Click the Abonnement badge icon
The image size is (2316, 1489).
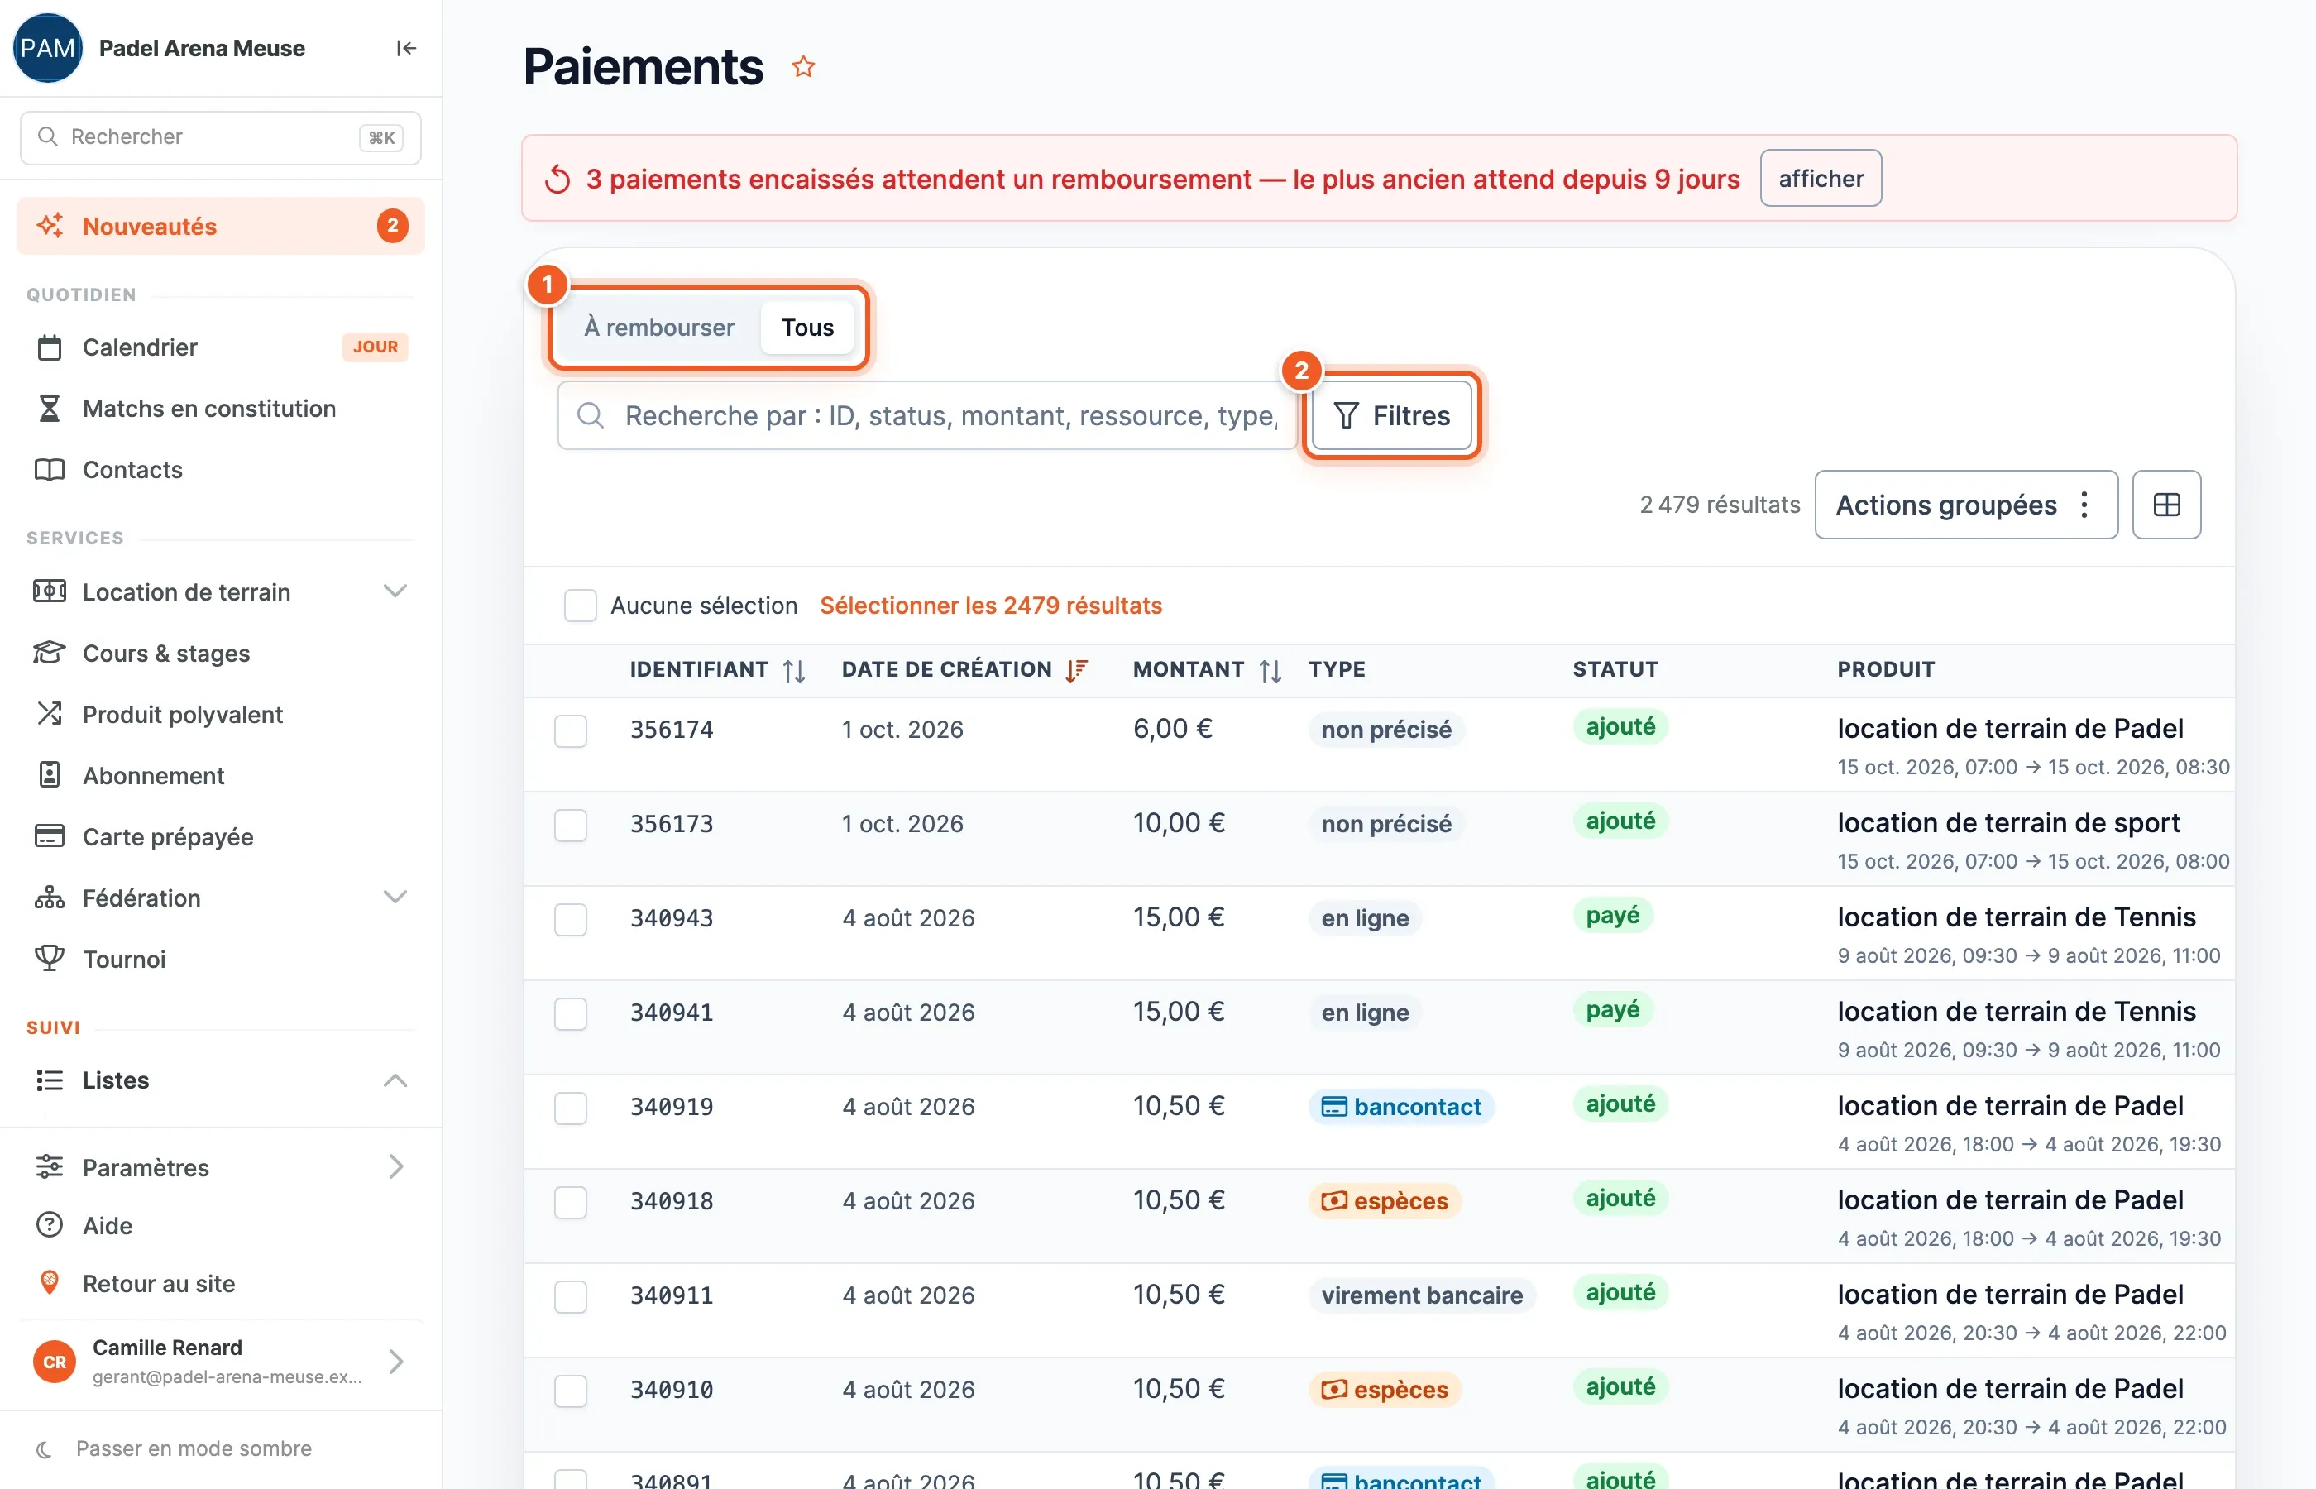click(50, 775)
